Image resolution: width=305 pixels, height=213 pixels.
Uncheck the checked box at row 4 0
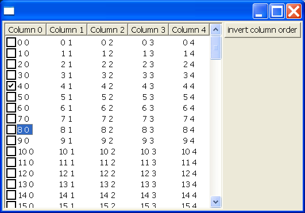tap(11, 86)
